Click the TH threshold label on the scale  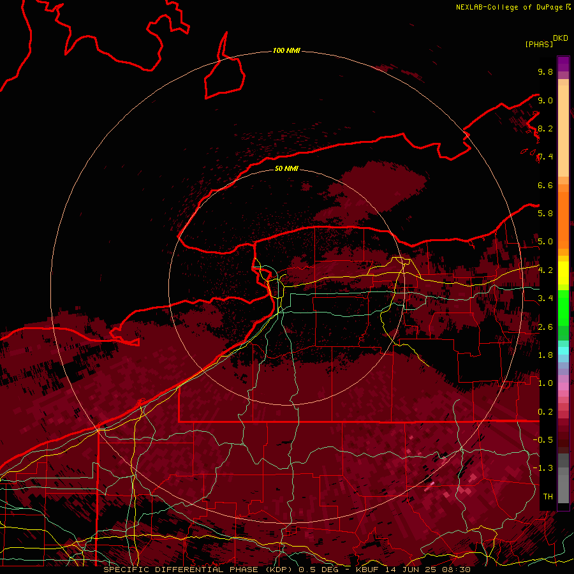click(548, 497)
